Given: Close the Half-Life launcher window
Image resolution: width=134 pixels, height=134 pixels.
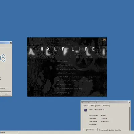Looking at the screenshot, I should click(104, 40).
